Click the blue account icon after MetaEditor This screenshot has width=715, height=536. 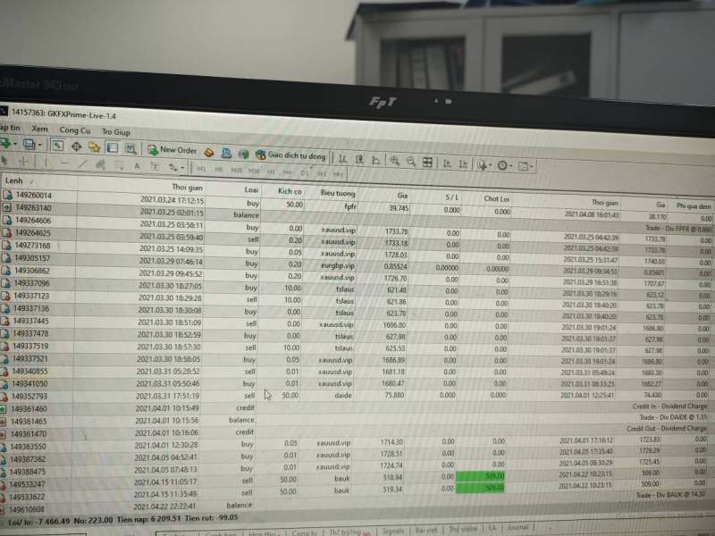(226, 153)
